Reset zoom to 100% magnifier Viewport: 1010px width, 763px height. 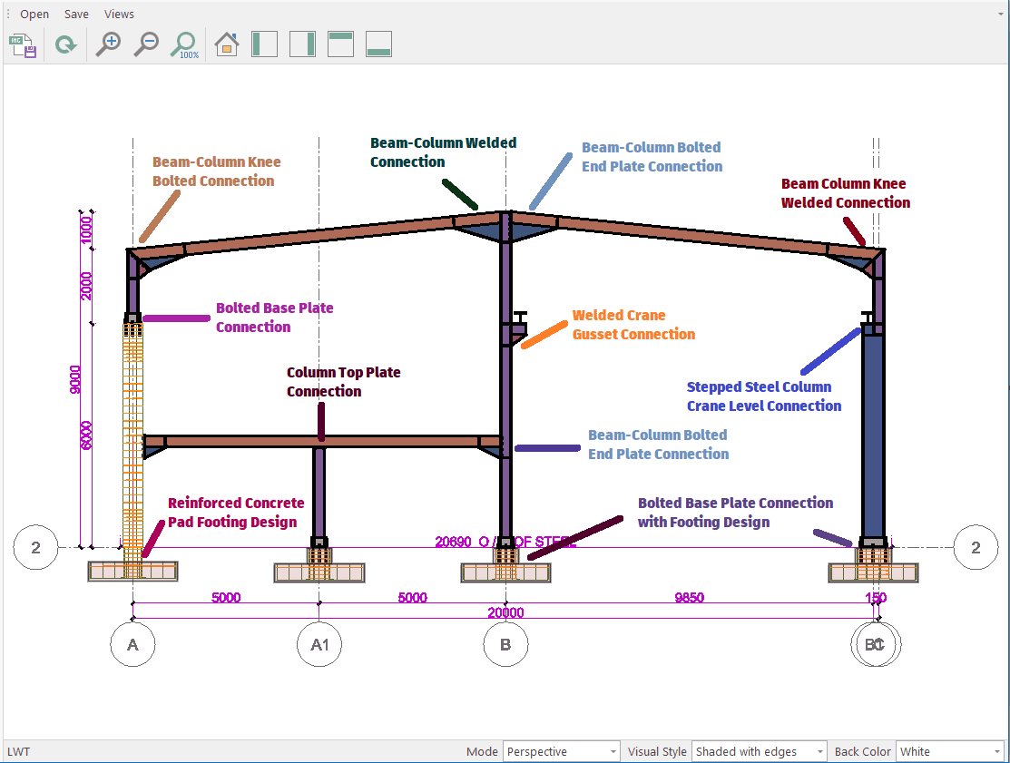coord(185,44)
